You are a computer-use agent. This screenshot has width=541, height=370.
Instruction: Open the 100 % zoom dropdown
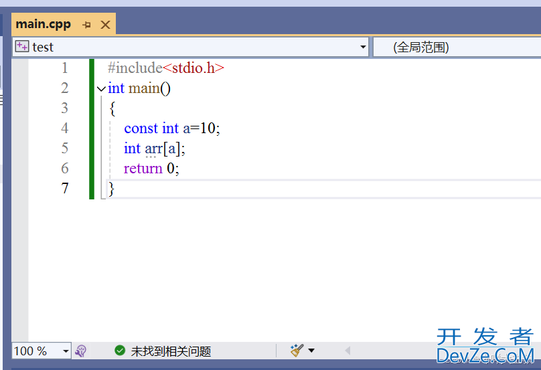coord(66,351)
